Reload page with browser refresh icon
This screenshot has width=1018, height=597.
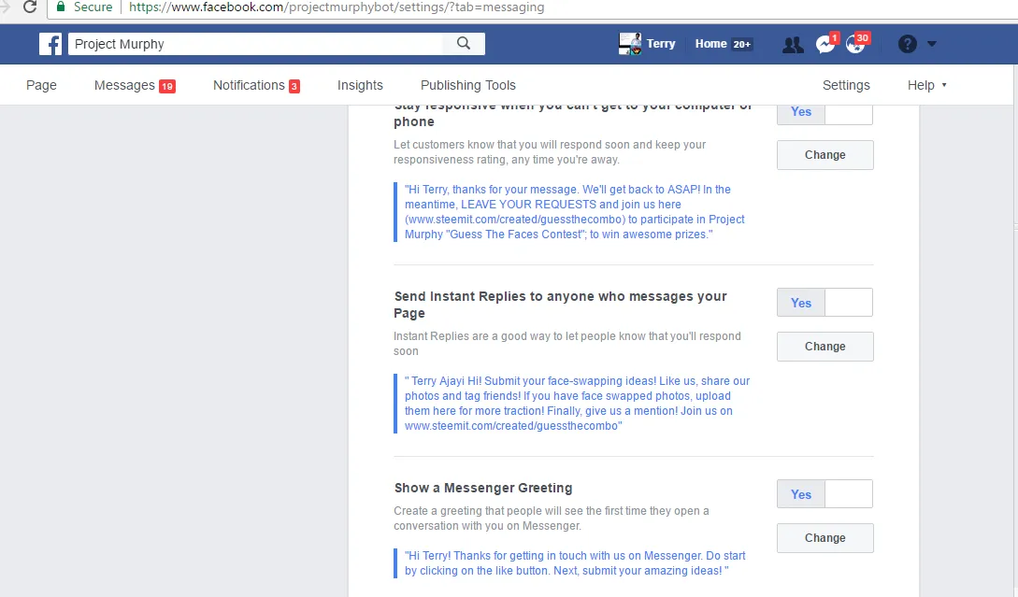pos(30,7)
